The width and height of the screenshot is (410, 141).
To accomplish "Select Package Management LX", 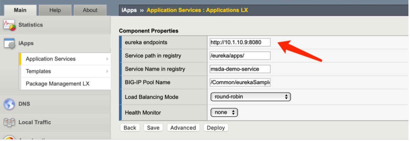I will coord(58,84).
